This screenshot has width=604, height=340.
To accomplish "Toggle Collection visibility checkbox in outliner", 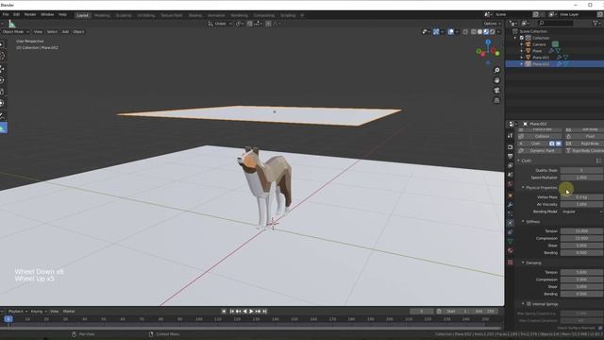I will point(522,38).
